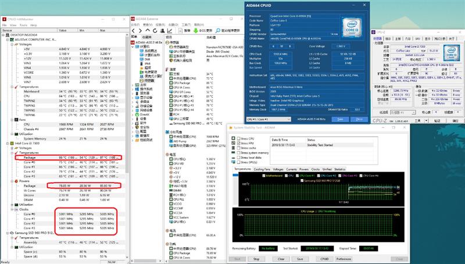
Task: Enable Stress system memory checkbox
Action: [238, 153]
